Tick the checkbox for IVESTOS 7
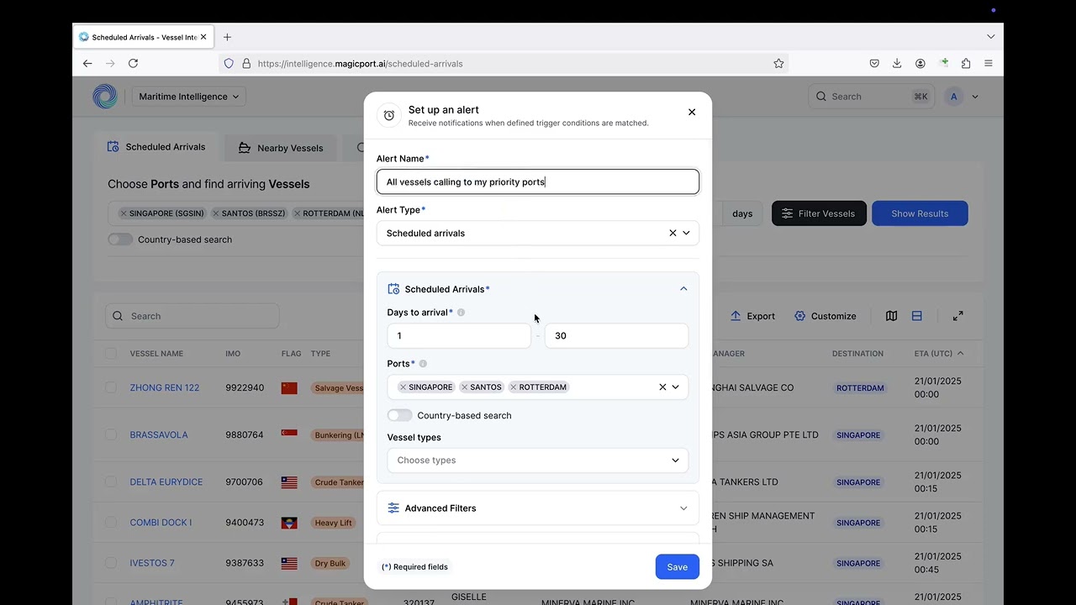 pyautogui.click(x=111, y=563)
